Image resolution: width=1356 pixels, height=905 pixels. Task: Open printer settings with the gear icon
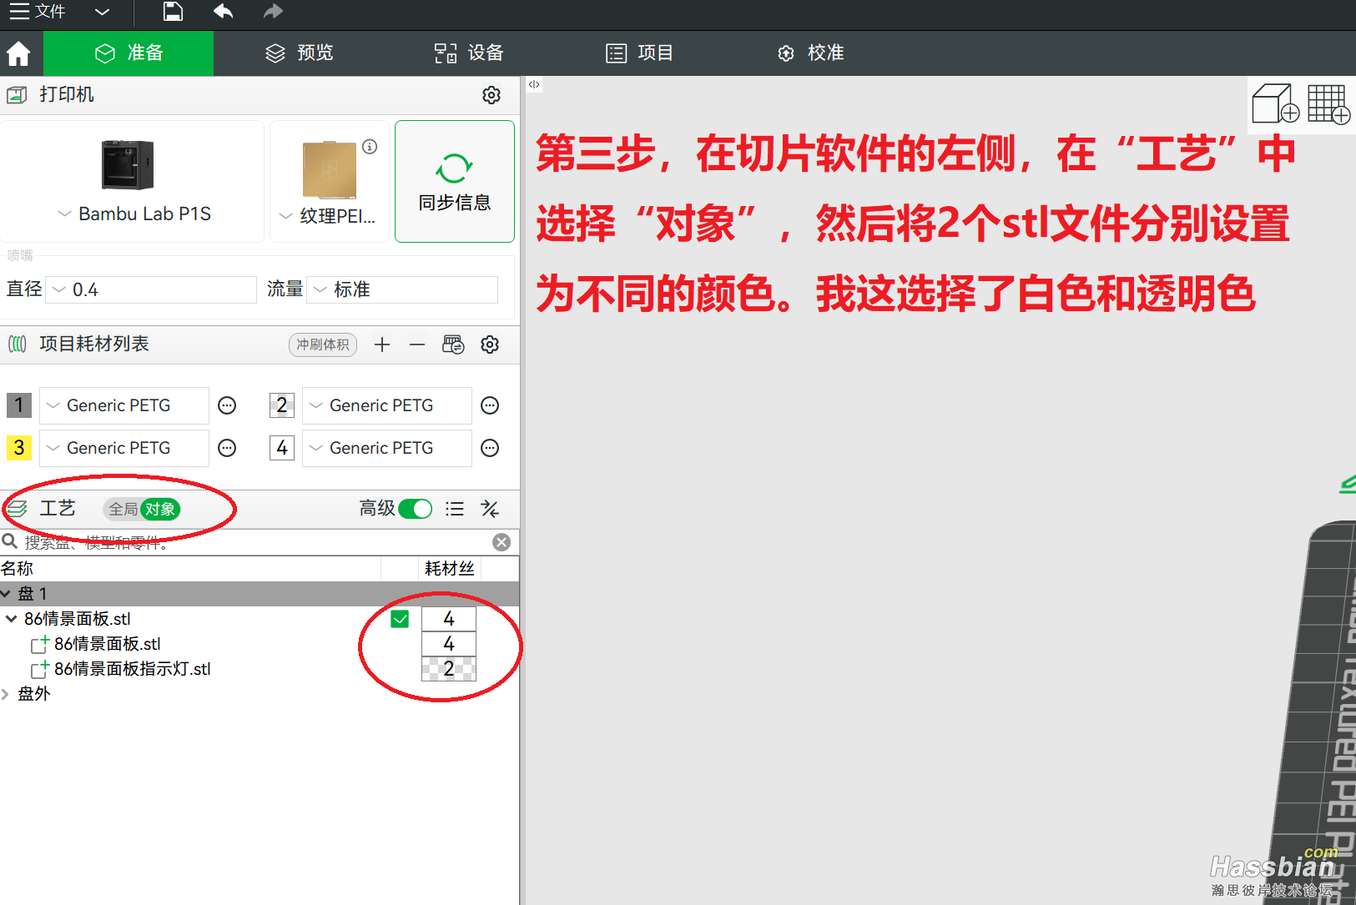point(491,95)
